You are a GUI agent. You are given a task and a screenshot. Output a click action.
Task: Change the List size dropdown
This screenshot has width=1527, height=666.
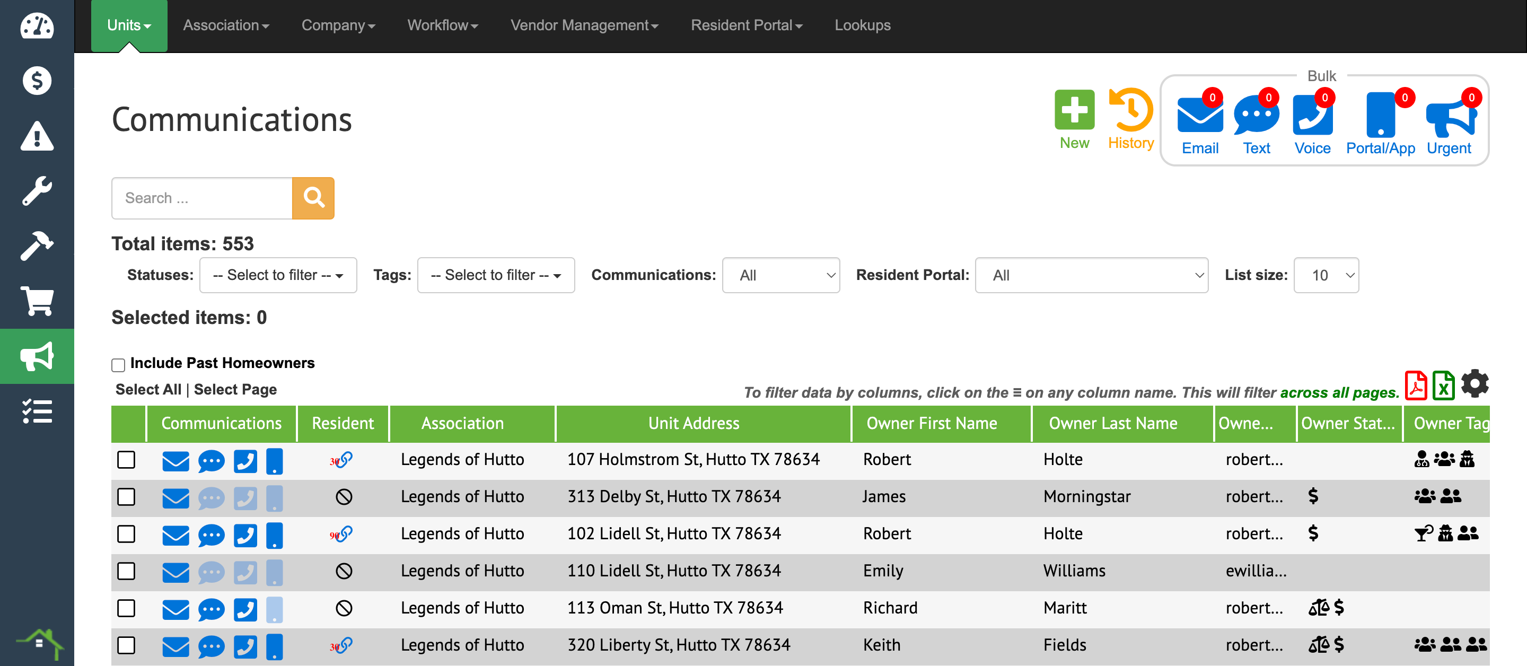1326,275
